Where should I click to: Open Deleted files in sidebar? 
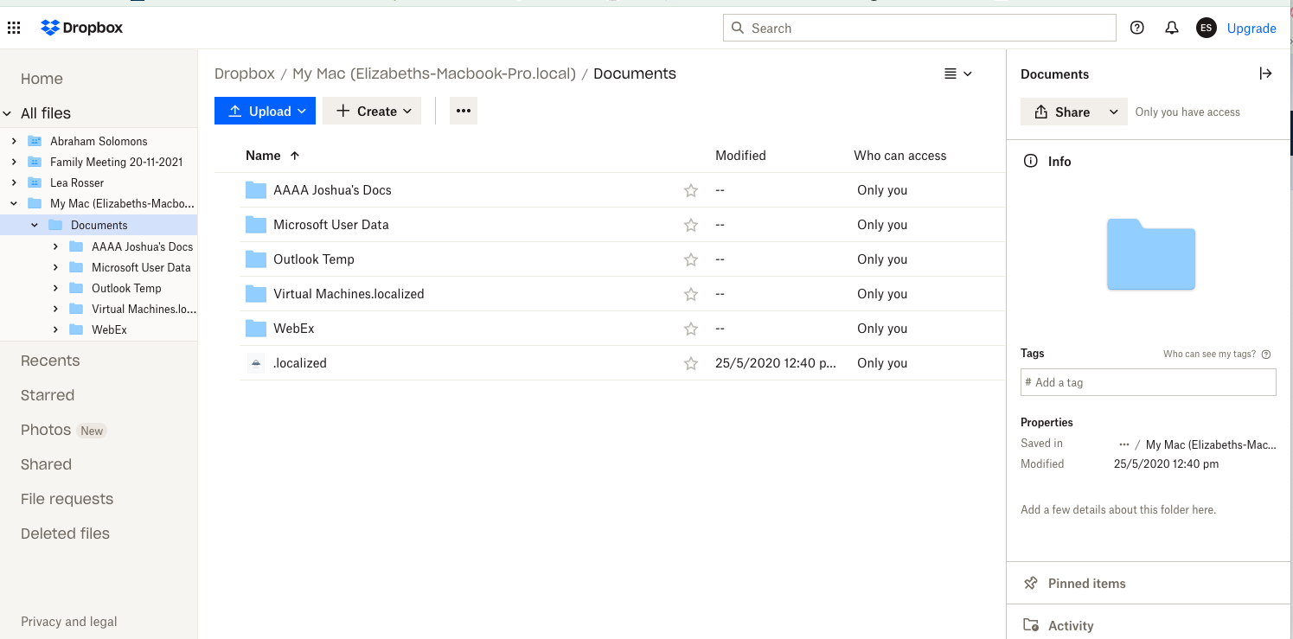(x=65, y=534)
